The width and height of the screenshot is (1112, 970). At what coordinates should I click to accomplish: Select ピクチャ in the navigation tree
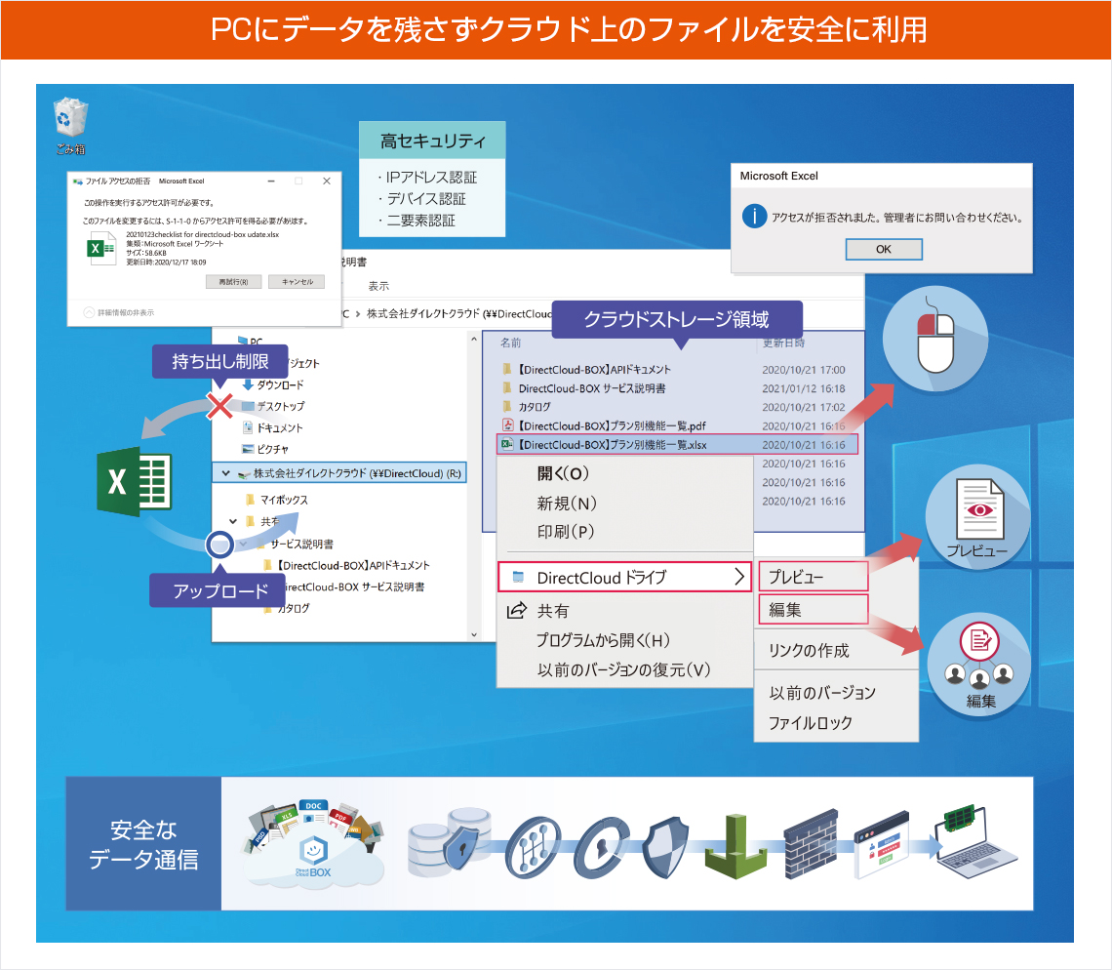265,449
